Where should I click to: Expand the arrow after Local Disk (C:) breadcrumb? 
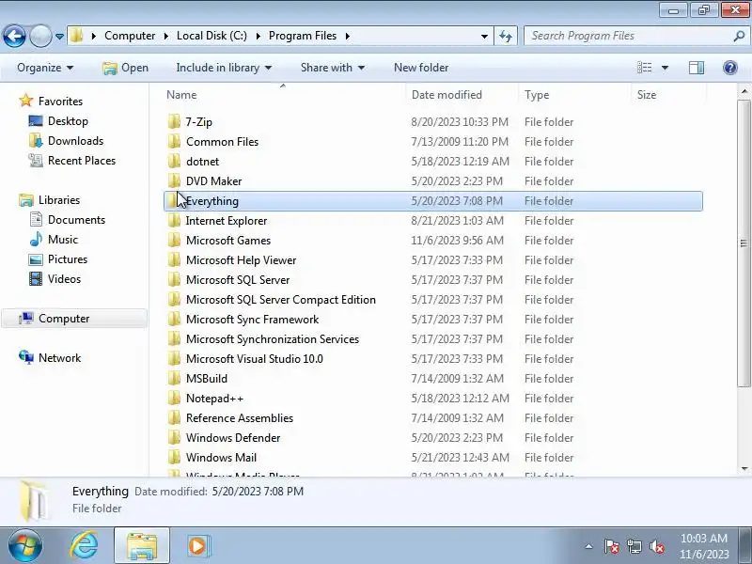click(258, 36)
